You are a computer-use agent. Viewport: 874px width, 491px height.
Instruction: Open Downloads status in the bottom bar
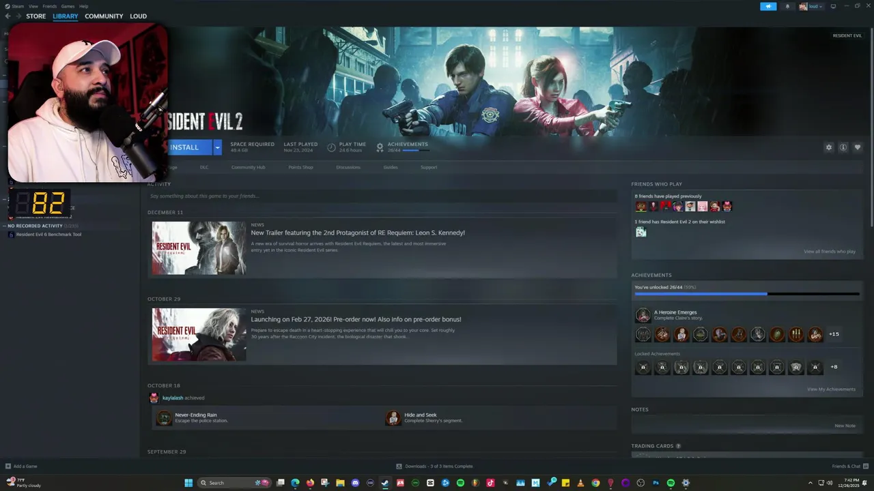[x=434, y=466]
